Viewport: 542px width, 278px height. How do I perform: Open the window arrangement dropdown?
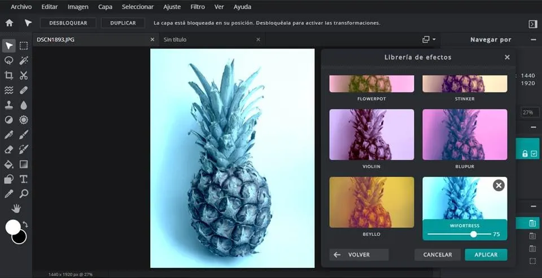point(429,39)
